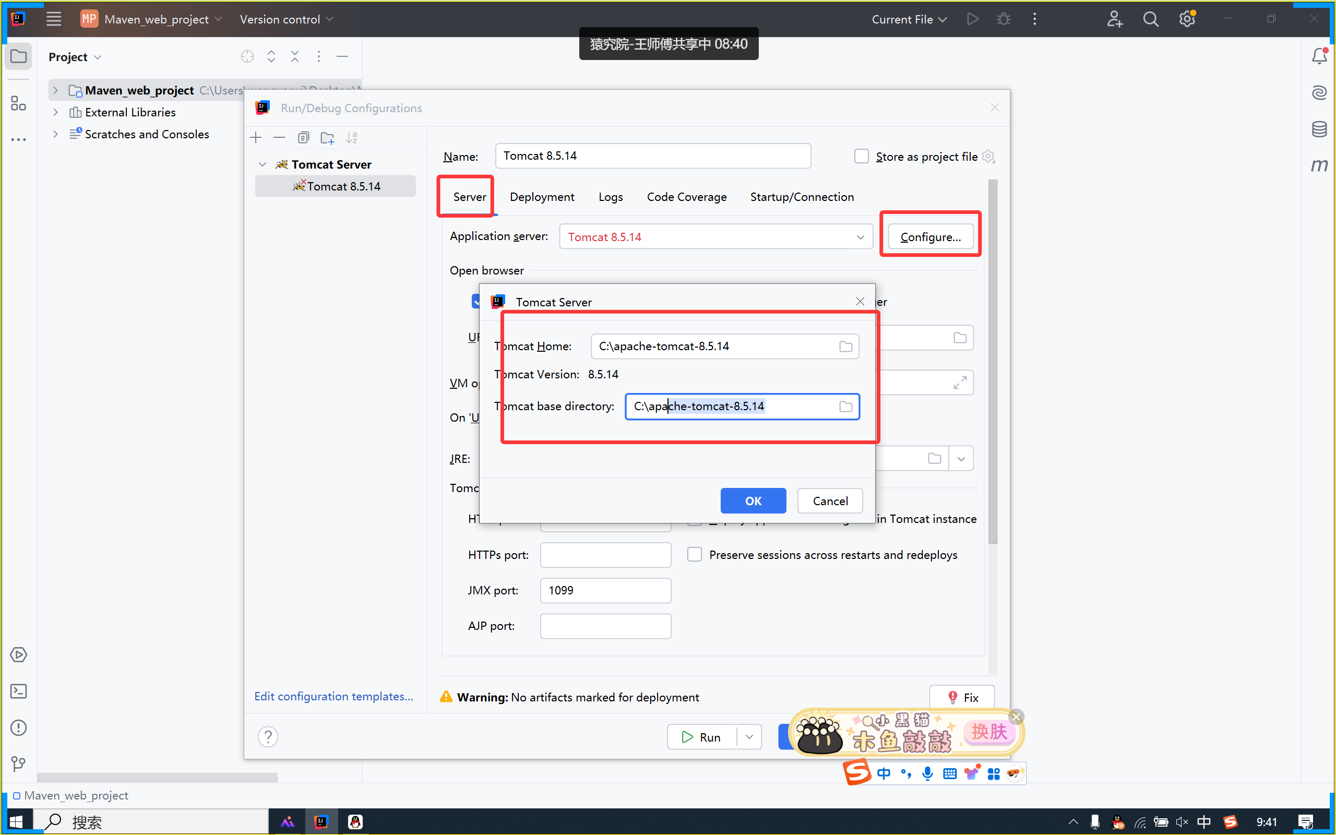Viewport: 1336px width, 835px height.
Task: Switch to the Startup/Connection tab
Action: coord(802,197)
